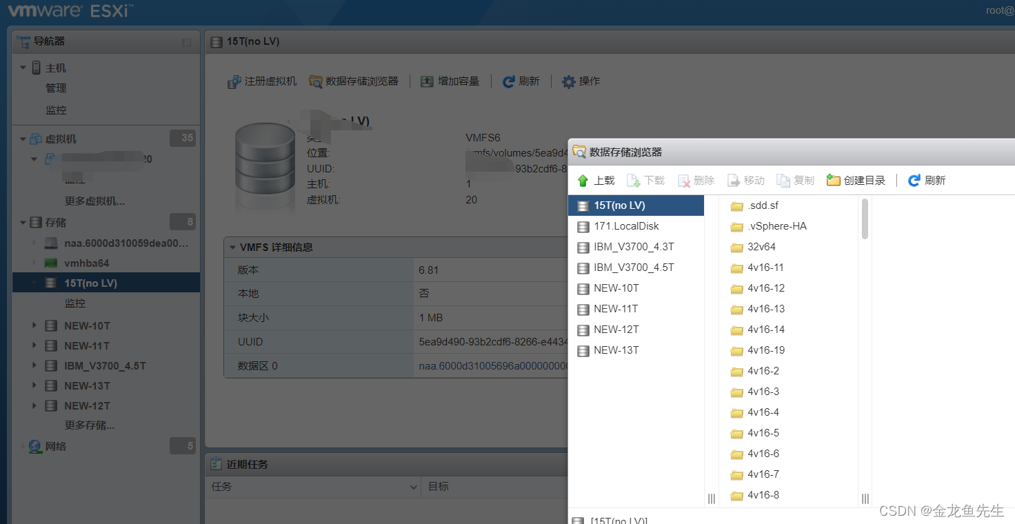
Task: Expand NEW-13T in navigator tree
Action: [34, 385]
